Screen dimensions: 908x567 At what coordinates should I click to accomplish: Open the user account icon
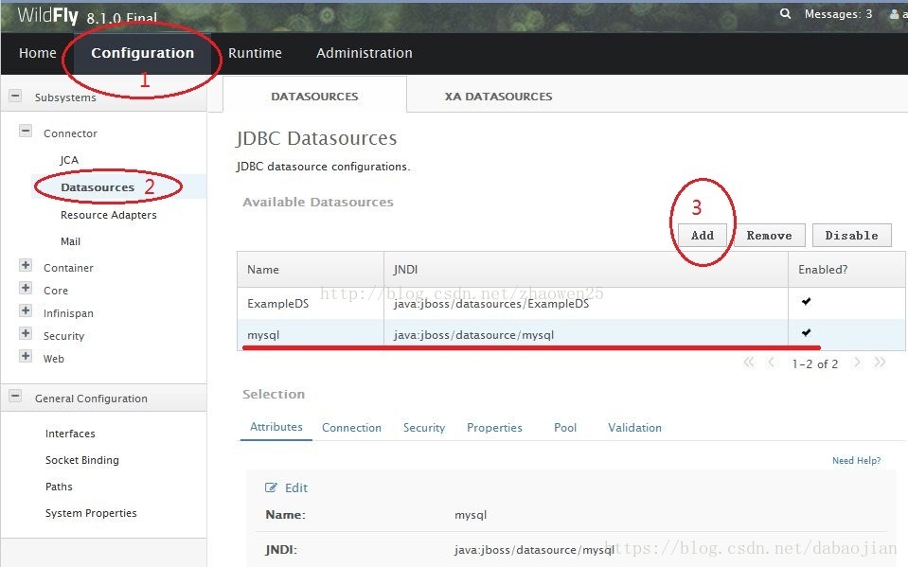(x=895, y=14)
